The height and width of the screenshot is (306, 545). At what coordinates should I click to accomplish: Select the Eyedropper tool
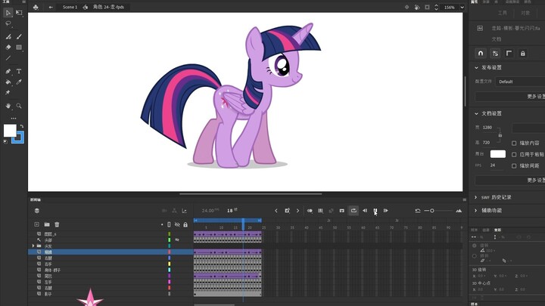point(19,82)
